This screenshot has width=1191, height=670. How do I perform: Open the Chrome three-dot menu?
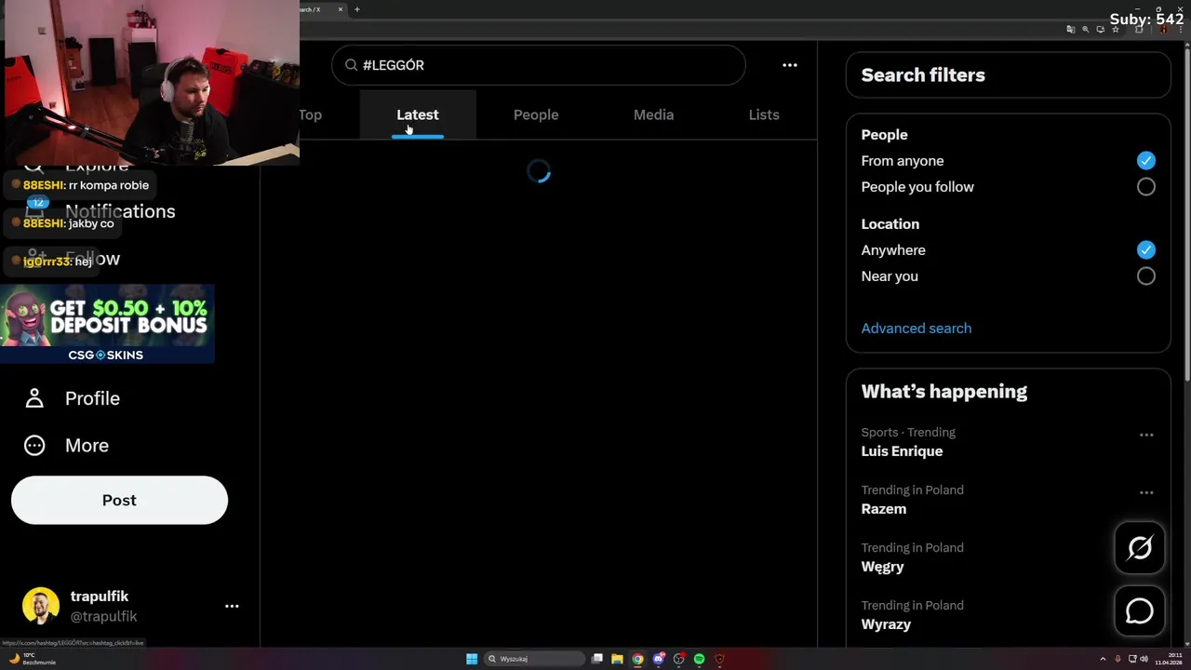pos(1180,30)
